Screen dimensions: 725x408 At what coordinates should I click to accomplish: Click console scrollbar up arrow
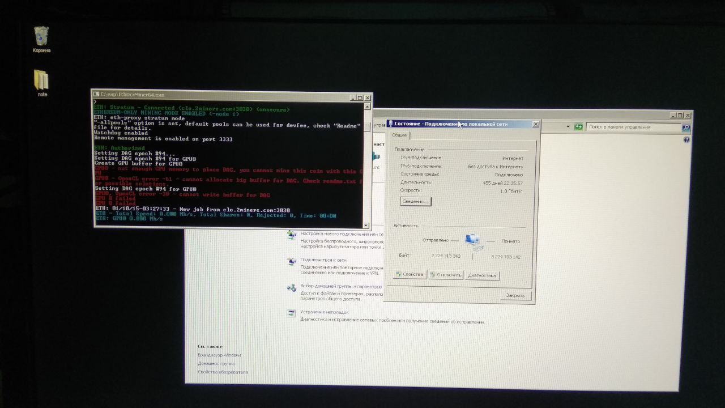coord(367,105)
